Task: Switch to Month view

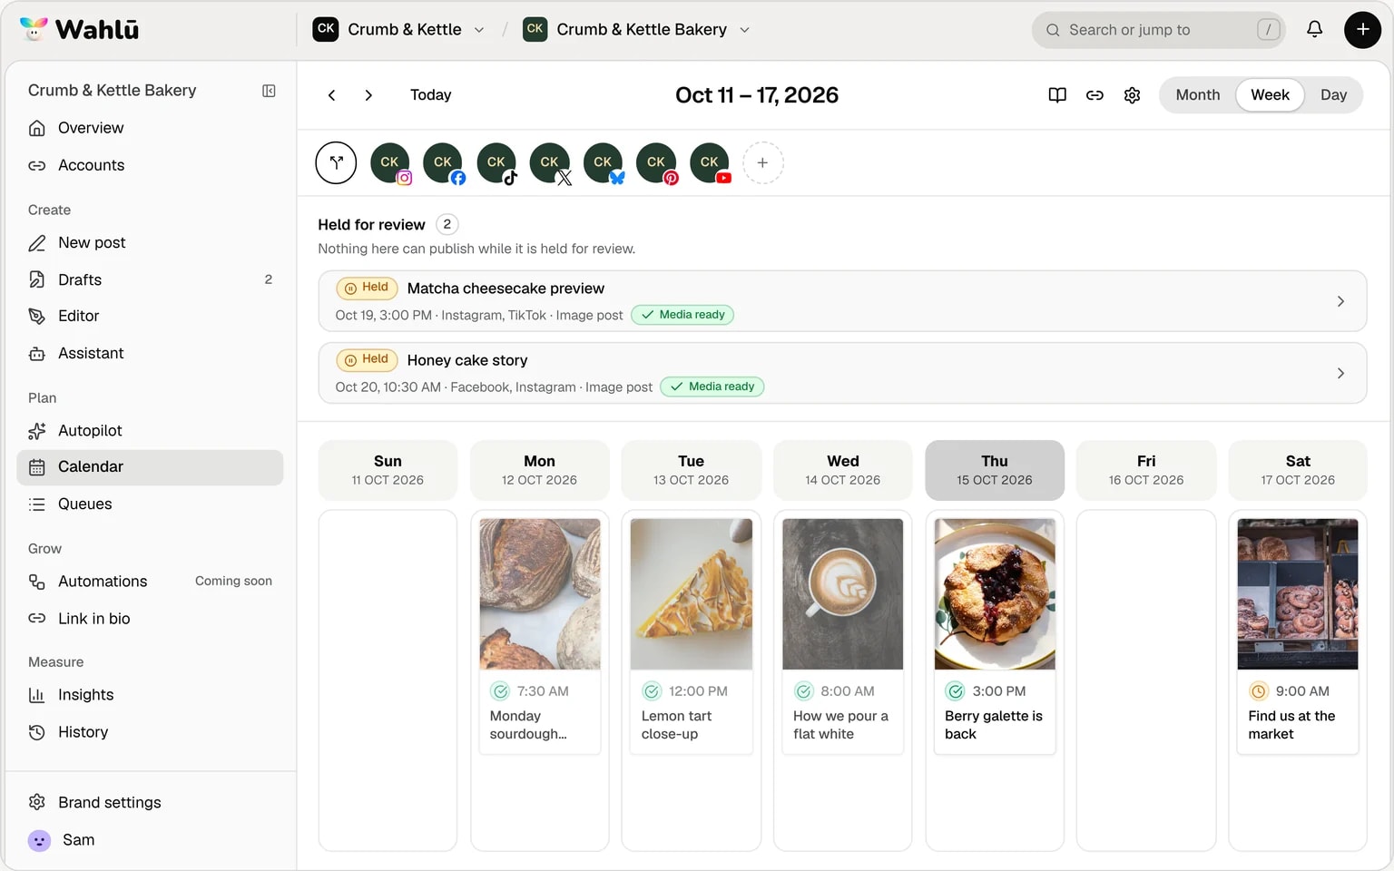Action: [1197, 95]
